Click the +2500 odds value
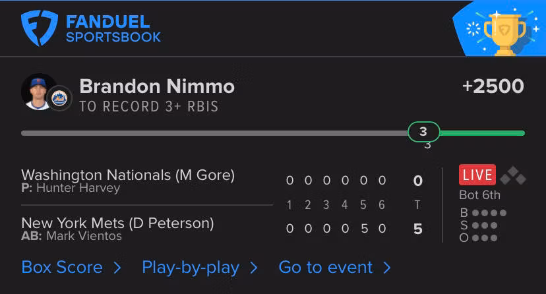 pyautogui.click(x=493, y=86)
